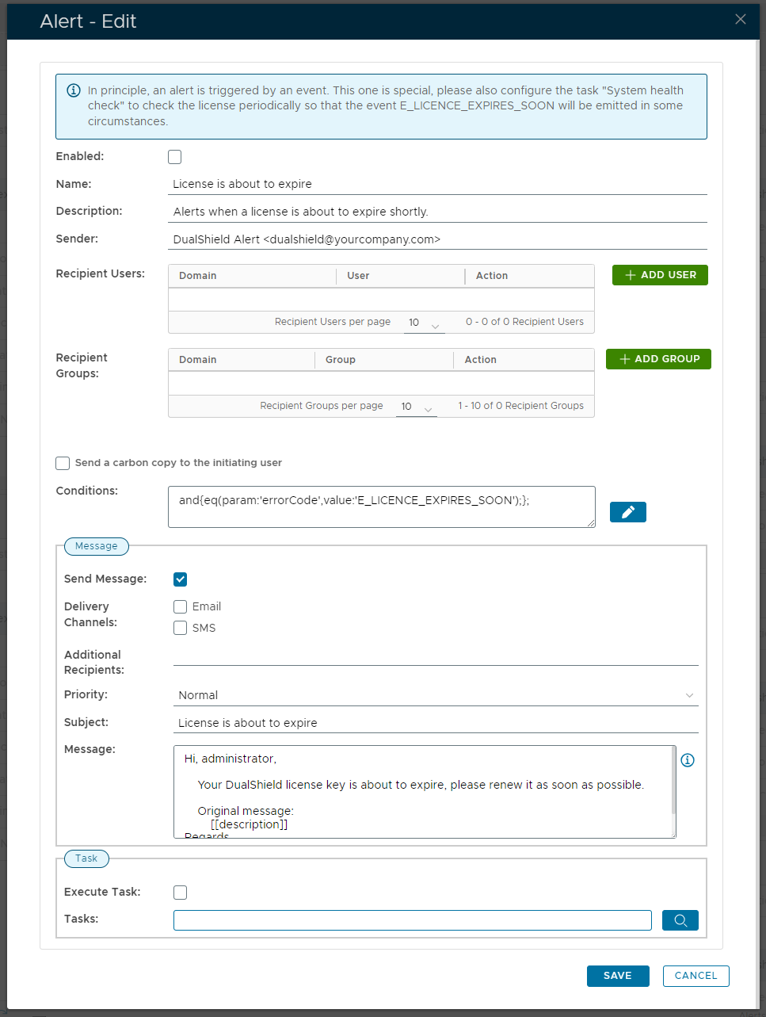Toggle the Send Message checkbox
766x1017 pixels.
pyautogui.click(x=181, y=579)
